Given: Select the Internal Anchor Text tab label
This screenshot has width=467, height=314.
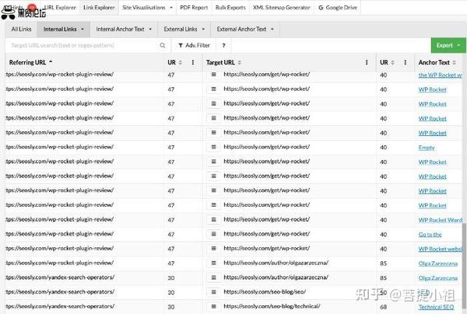Looking at the screenshot, I should point(120,29).
